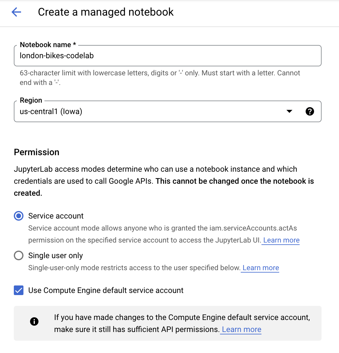Click the Permission section heading

tap(36, 152)
